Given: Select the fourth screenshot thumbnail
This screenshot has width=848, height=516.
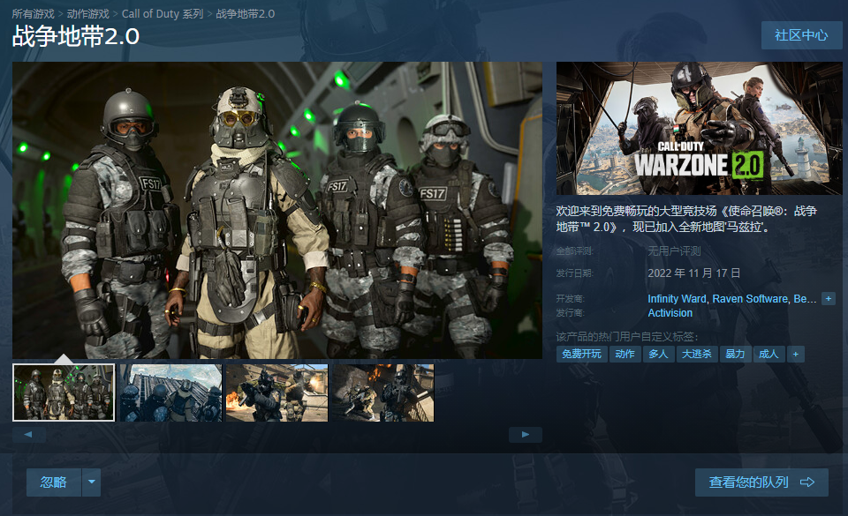Looking at the screenshot, I should [x=382, y=393].
